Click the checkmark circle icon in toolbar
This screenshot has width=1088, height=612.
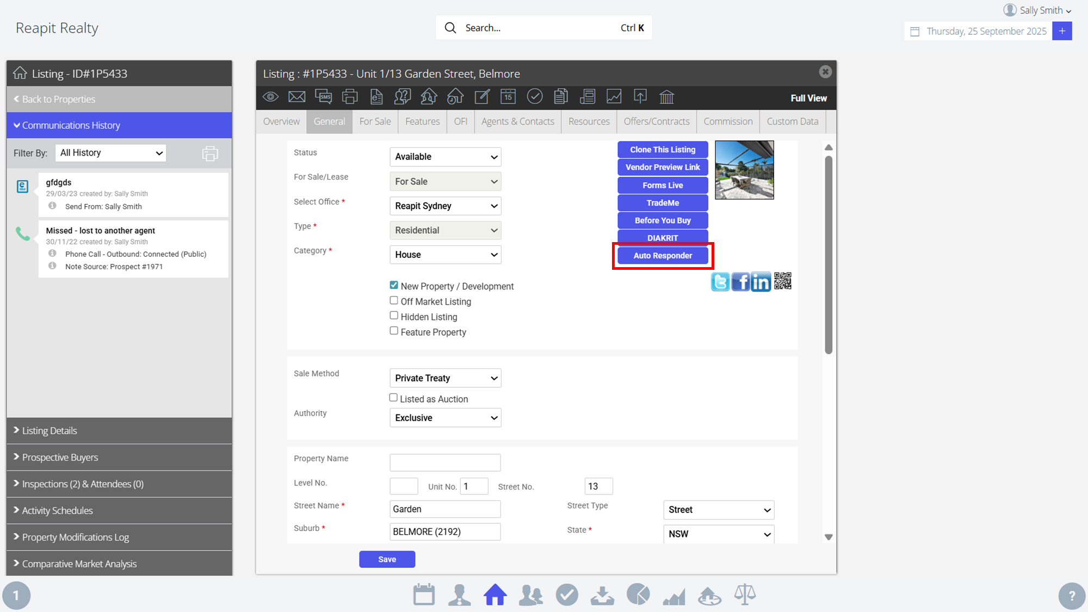click(x=535, y=97)
